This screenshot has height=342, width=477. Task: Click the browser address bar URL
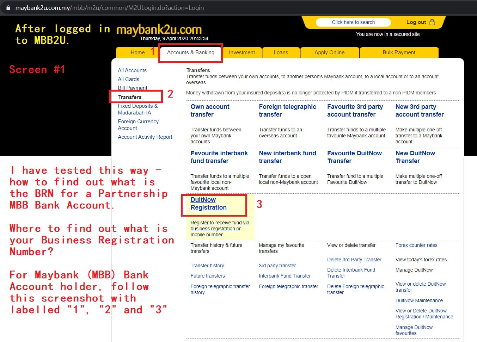point(110,7)
